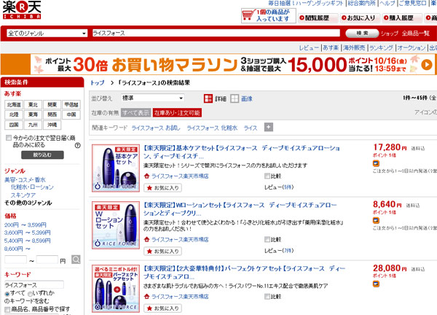The image size is (437, 315).
Task: Check 商品名、商品番号で探す checkbox
Action: (7, 309)
